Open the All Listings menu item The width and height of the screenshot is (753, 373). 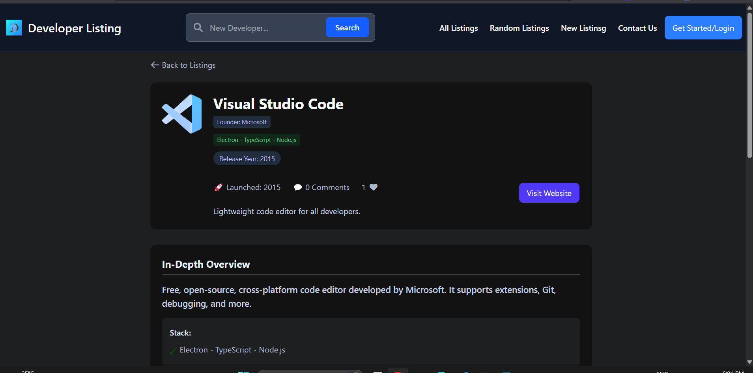(459, 28)
